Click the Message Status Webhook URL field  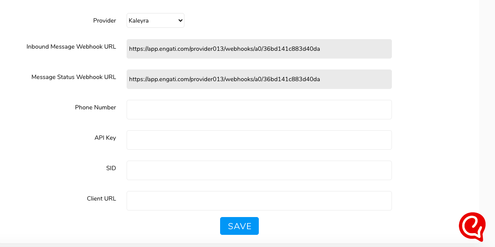259,79
